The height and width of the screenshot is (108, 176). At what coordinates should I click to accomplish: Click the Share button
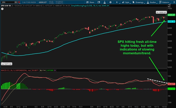click(90, 2)
